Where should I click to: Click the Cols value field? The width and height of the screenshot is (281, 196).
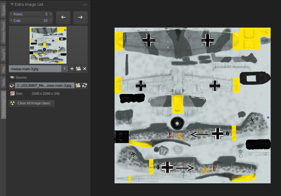coord(31,21)
